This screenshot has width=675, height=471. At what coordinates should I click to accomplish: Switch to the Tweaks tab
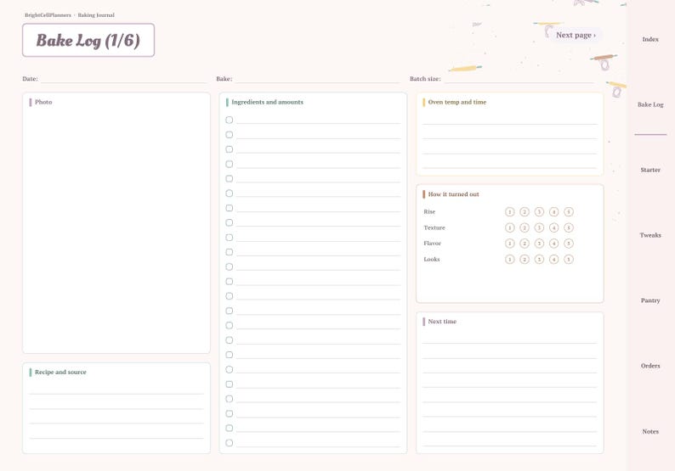pos(650,235)
